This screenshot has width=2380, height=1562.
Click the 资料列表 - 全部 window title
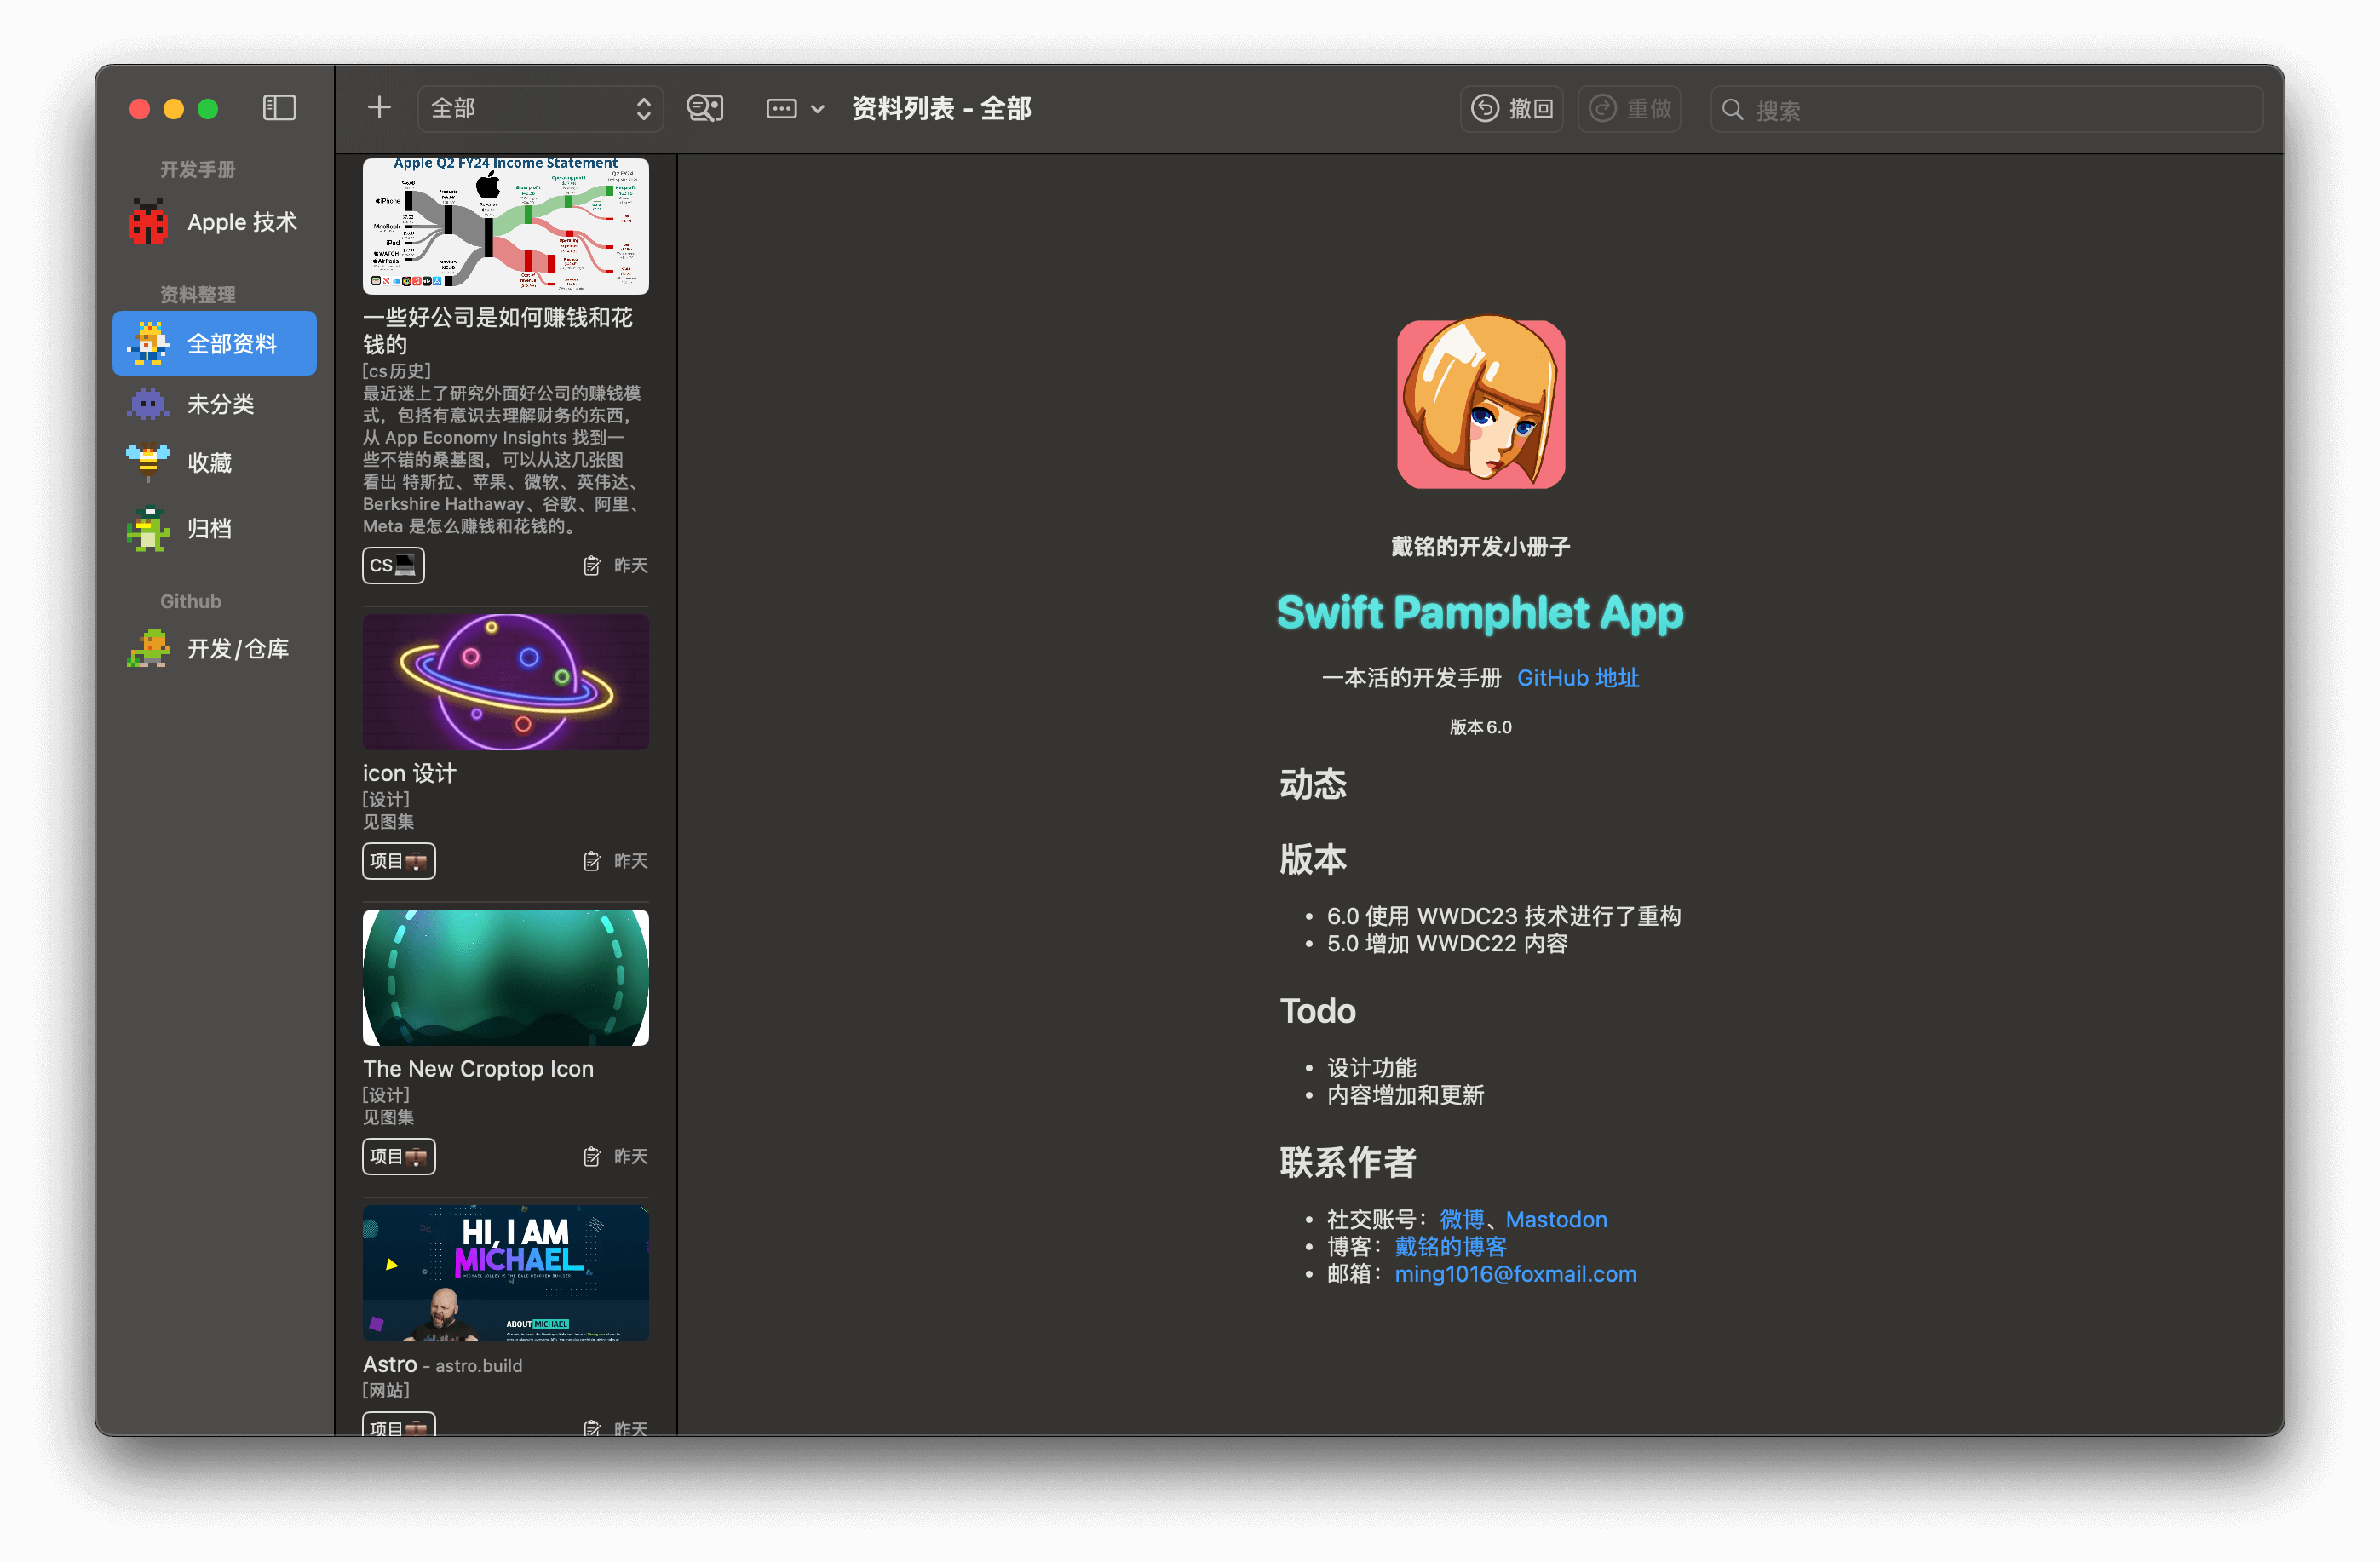coord(941,108)
